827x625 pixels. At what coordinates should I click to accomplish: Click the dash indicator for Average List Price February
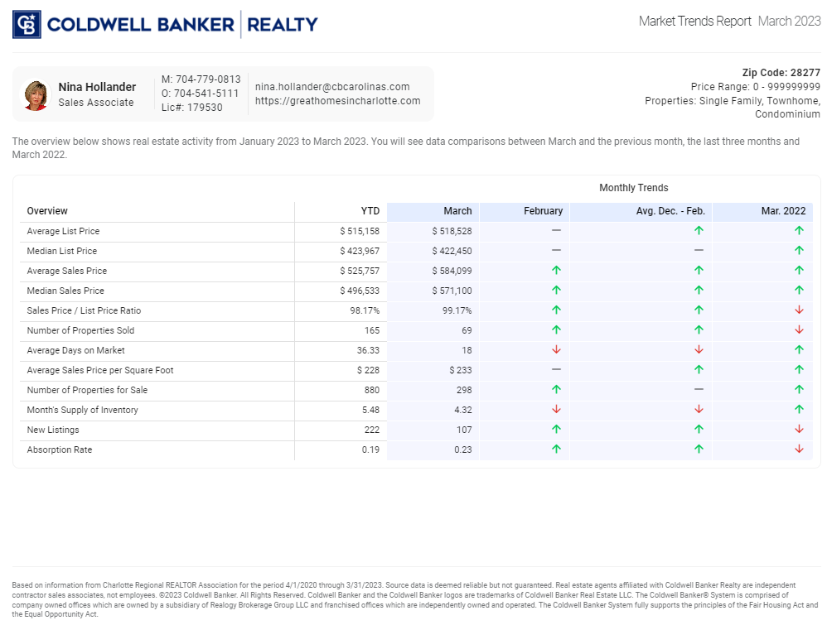coord(555,231)
